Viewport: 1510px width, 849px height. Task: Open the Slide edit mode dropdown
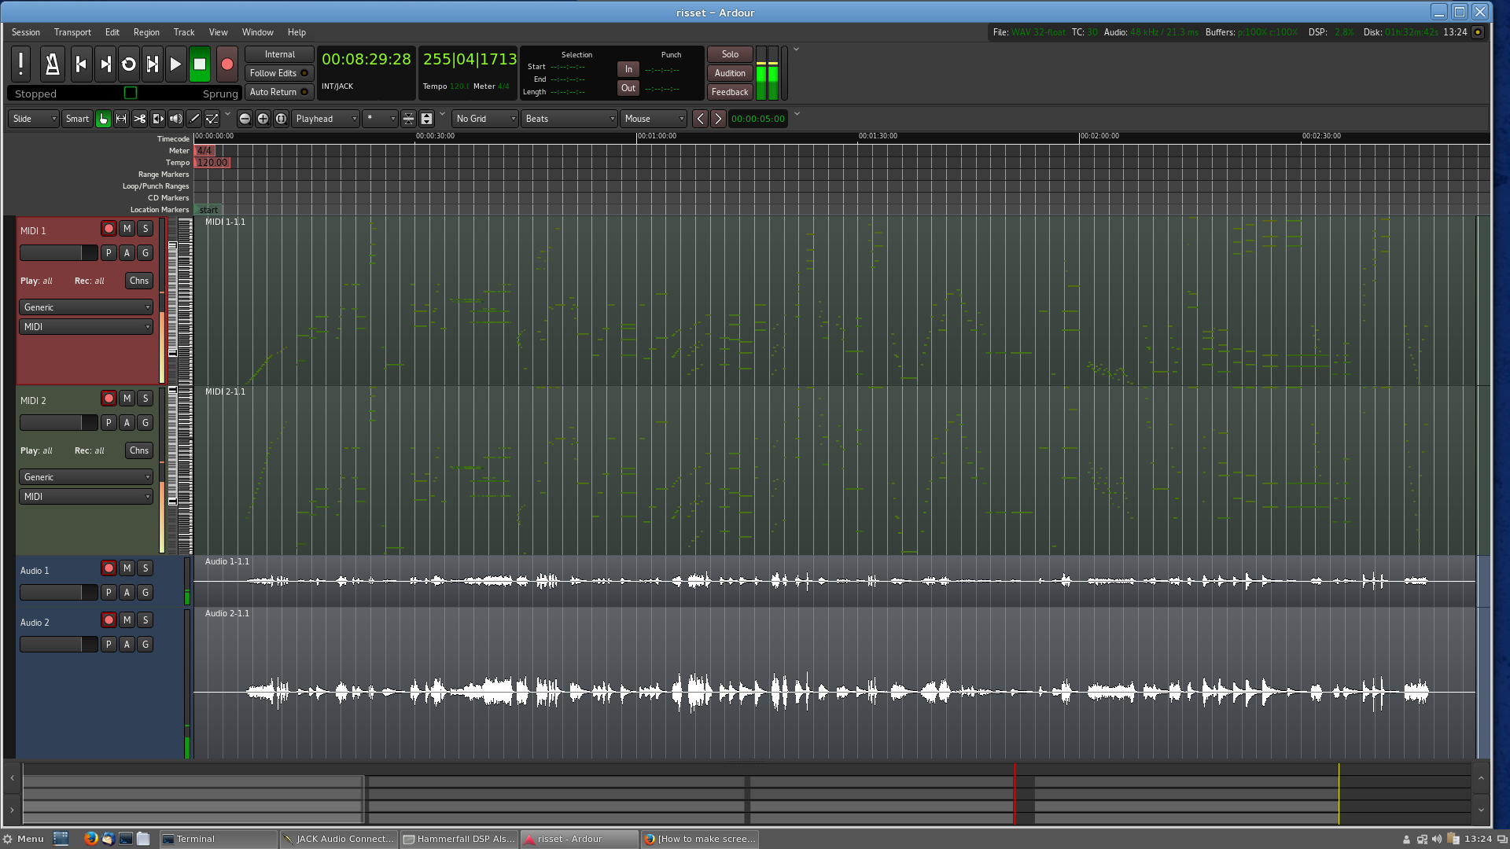[34, 119]
